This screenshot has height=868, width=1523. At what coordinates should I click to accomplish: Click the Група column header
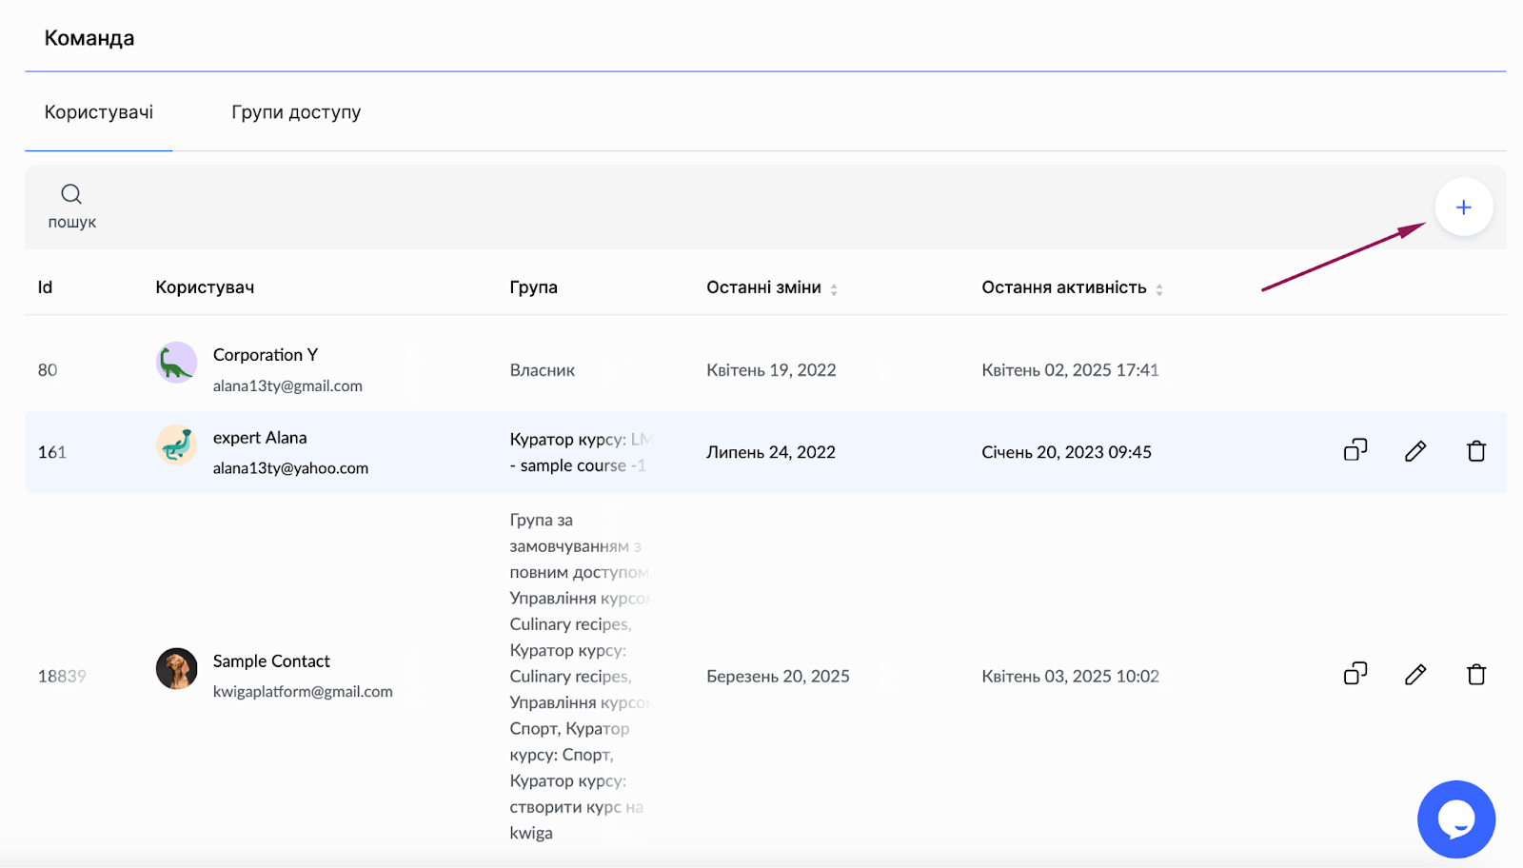[533, 287]
